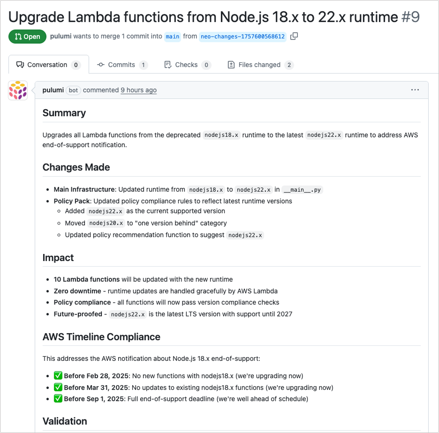Click the Checks checklist icon
This screenshot has width=439, height=433.
[x=167, y=65]
